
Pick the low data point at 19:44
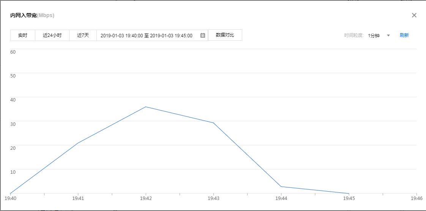[x=281, y=187]
